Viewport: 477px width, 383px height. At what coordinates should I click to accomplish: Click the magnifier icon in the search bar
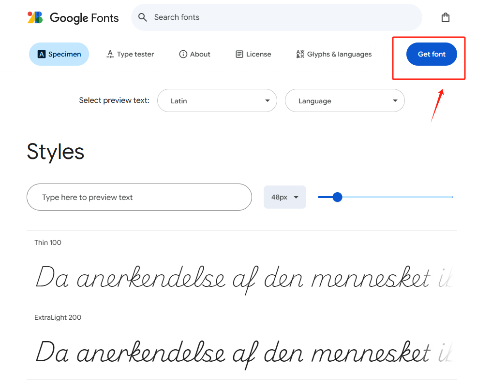pos(142,17)
